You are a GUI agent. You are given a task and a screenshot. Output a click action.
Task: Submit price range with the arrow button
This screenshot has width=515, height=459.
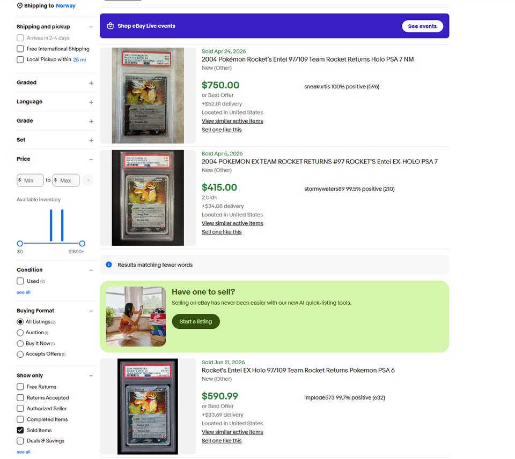click(x=87, y=180)
